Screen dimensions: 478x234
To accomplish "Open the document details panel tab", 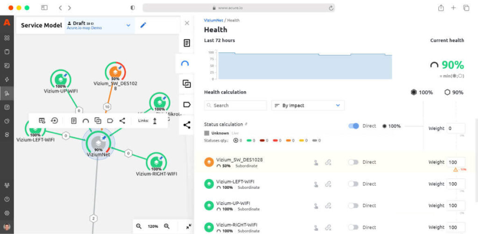I will coord(187,43).
